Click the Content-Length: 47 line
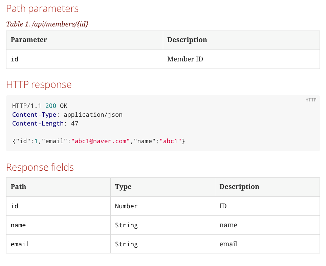This screenshot has width=326, height=266. tap(45, 123)
